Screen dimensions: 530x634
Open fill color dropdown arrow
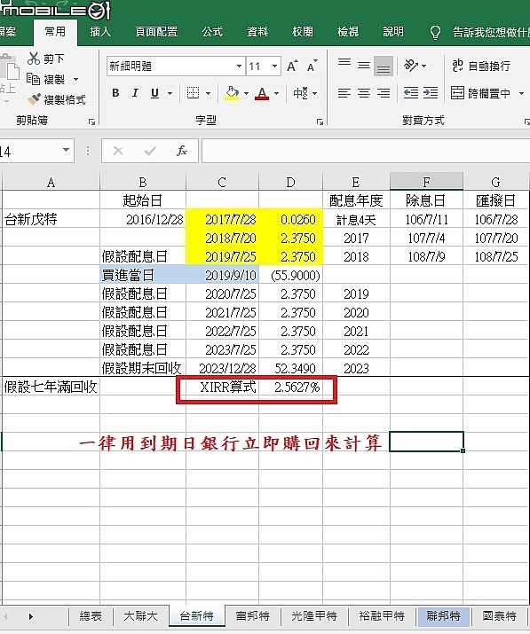(246, 93)
